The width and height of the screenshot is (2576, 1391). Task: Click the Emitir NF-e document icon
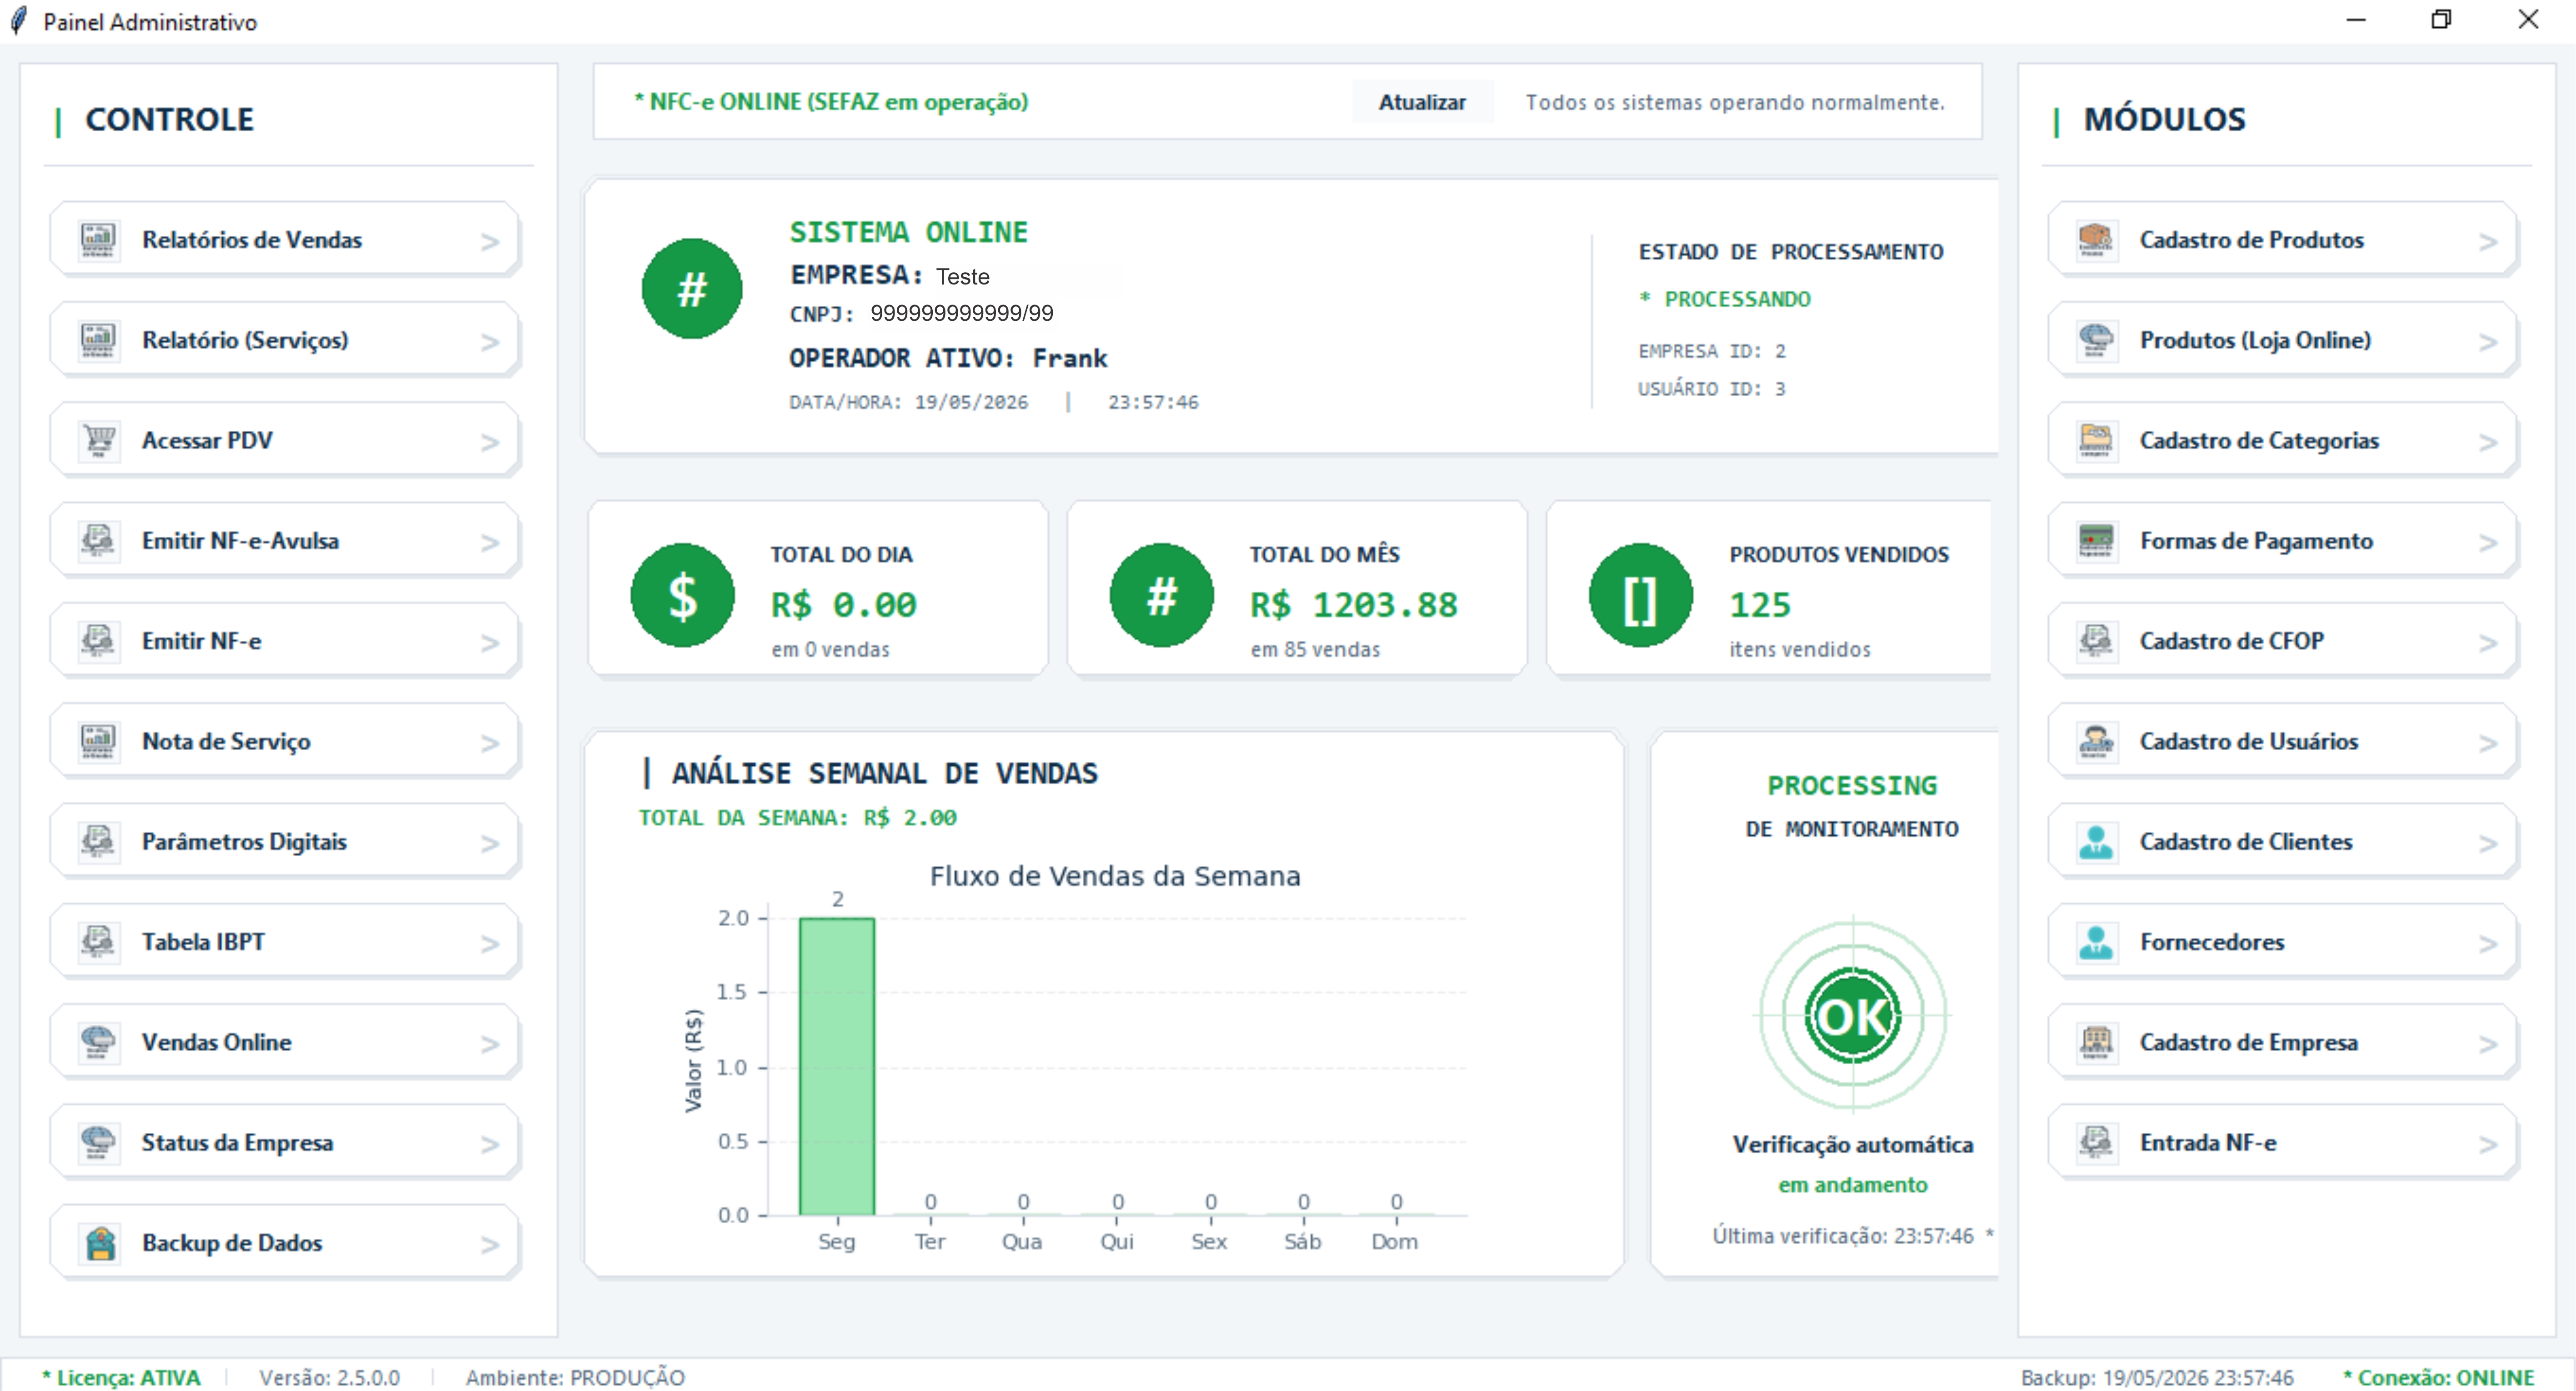click(x=98, y=641)
